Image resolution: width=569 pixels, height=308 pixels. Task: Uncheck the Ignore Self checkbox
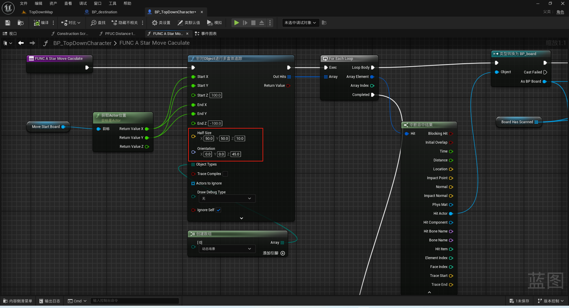(218, 210)
